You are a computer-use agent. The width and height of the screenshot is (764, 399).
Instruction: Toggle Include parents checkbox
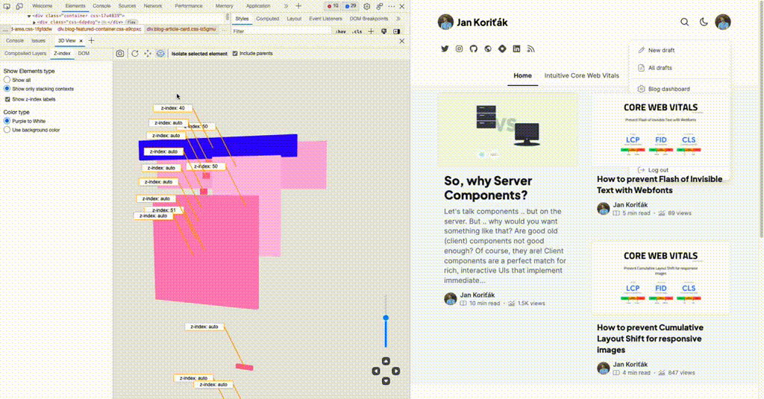click(235, 54)
